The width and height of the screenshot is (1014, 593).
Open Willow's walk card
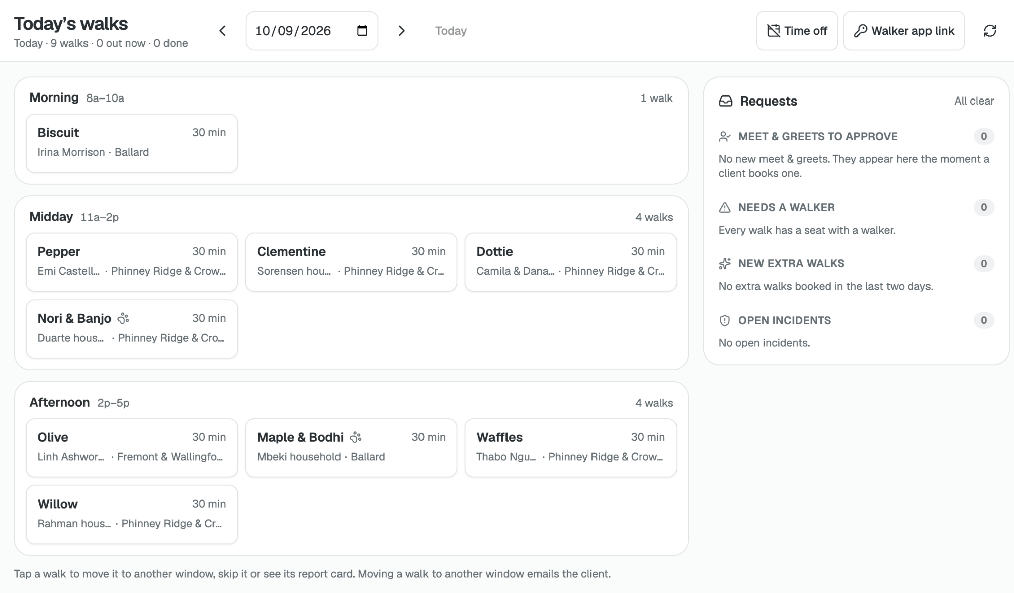coord(132,514)
